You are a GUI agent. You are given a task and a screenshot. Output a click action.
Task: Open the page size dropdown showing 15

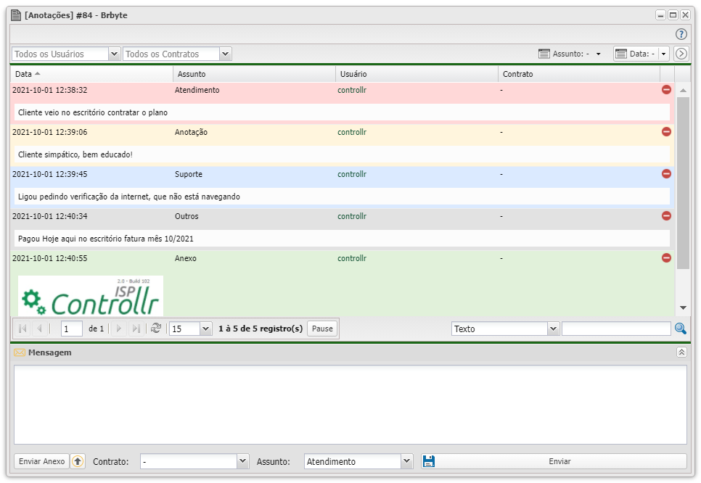(205, 329)
